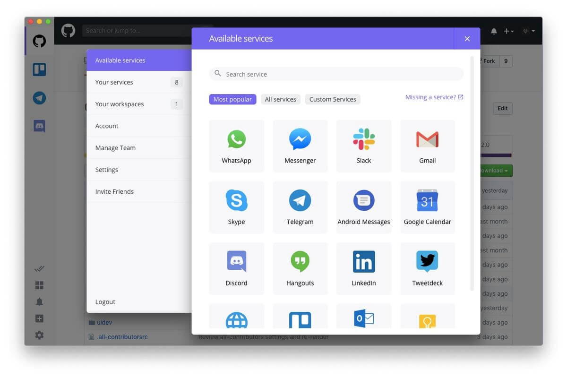Open the Custom Services tab

pyautogui.click(x=332, y=99)
